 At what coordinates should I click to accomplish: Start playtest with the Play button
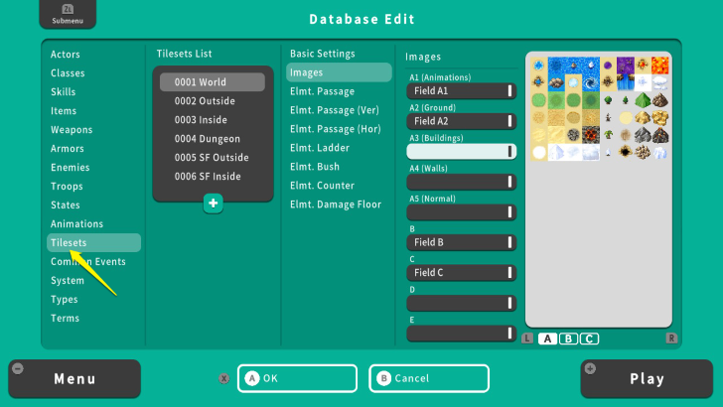coord(647,379)
